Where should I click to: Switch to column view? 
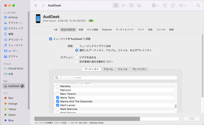pos(131,5)
